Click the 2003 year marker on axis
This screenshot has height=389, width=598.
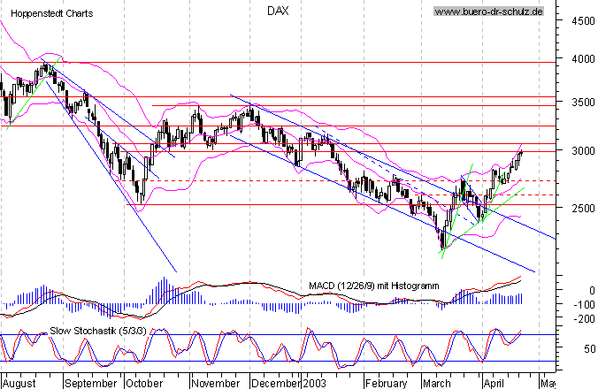(x=314, y=383)
